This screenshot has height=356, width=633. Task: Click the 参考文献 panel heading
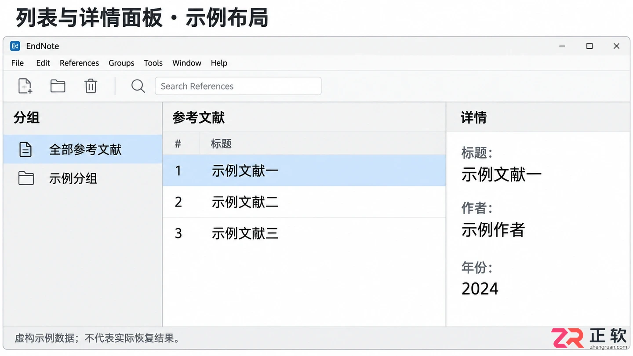[199, 117]
